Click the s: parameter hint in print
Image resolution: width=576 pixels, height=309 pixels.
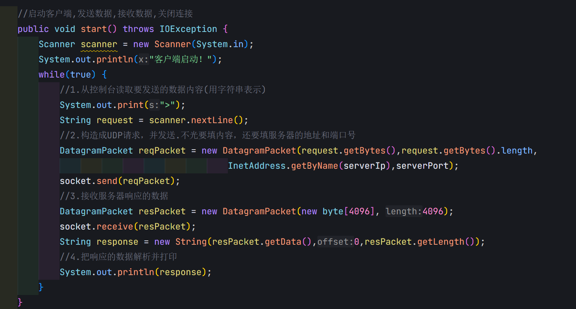(x=154, y=105)
